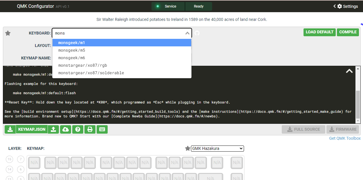
Task: Collapse the console with the white chevron
Action: [x=349, y=71]
